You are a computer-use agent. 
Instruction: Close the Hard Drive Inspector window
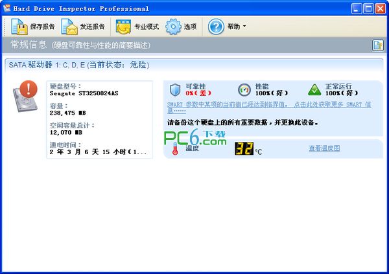click(381, 8)
